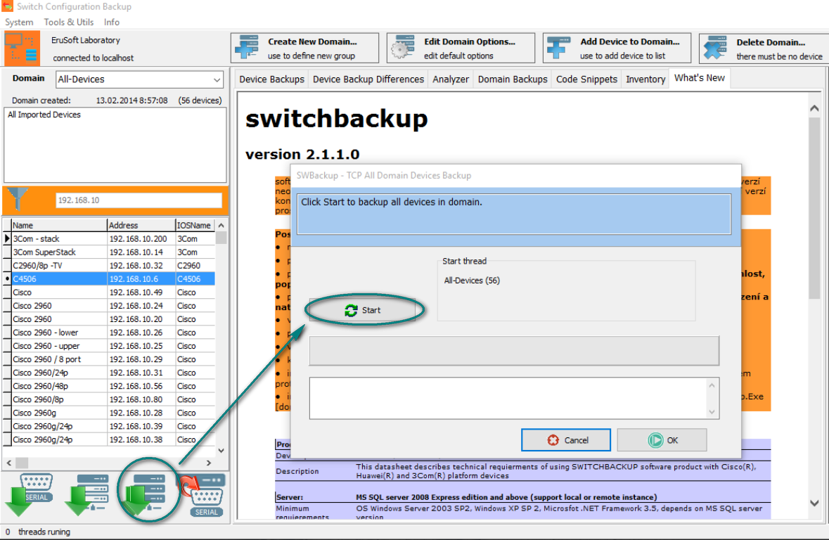Image resolution: width=829 pixels, height=540 pixels.
Task: Open the System menu
Action: [x=19, y=22]
